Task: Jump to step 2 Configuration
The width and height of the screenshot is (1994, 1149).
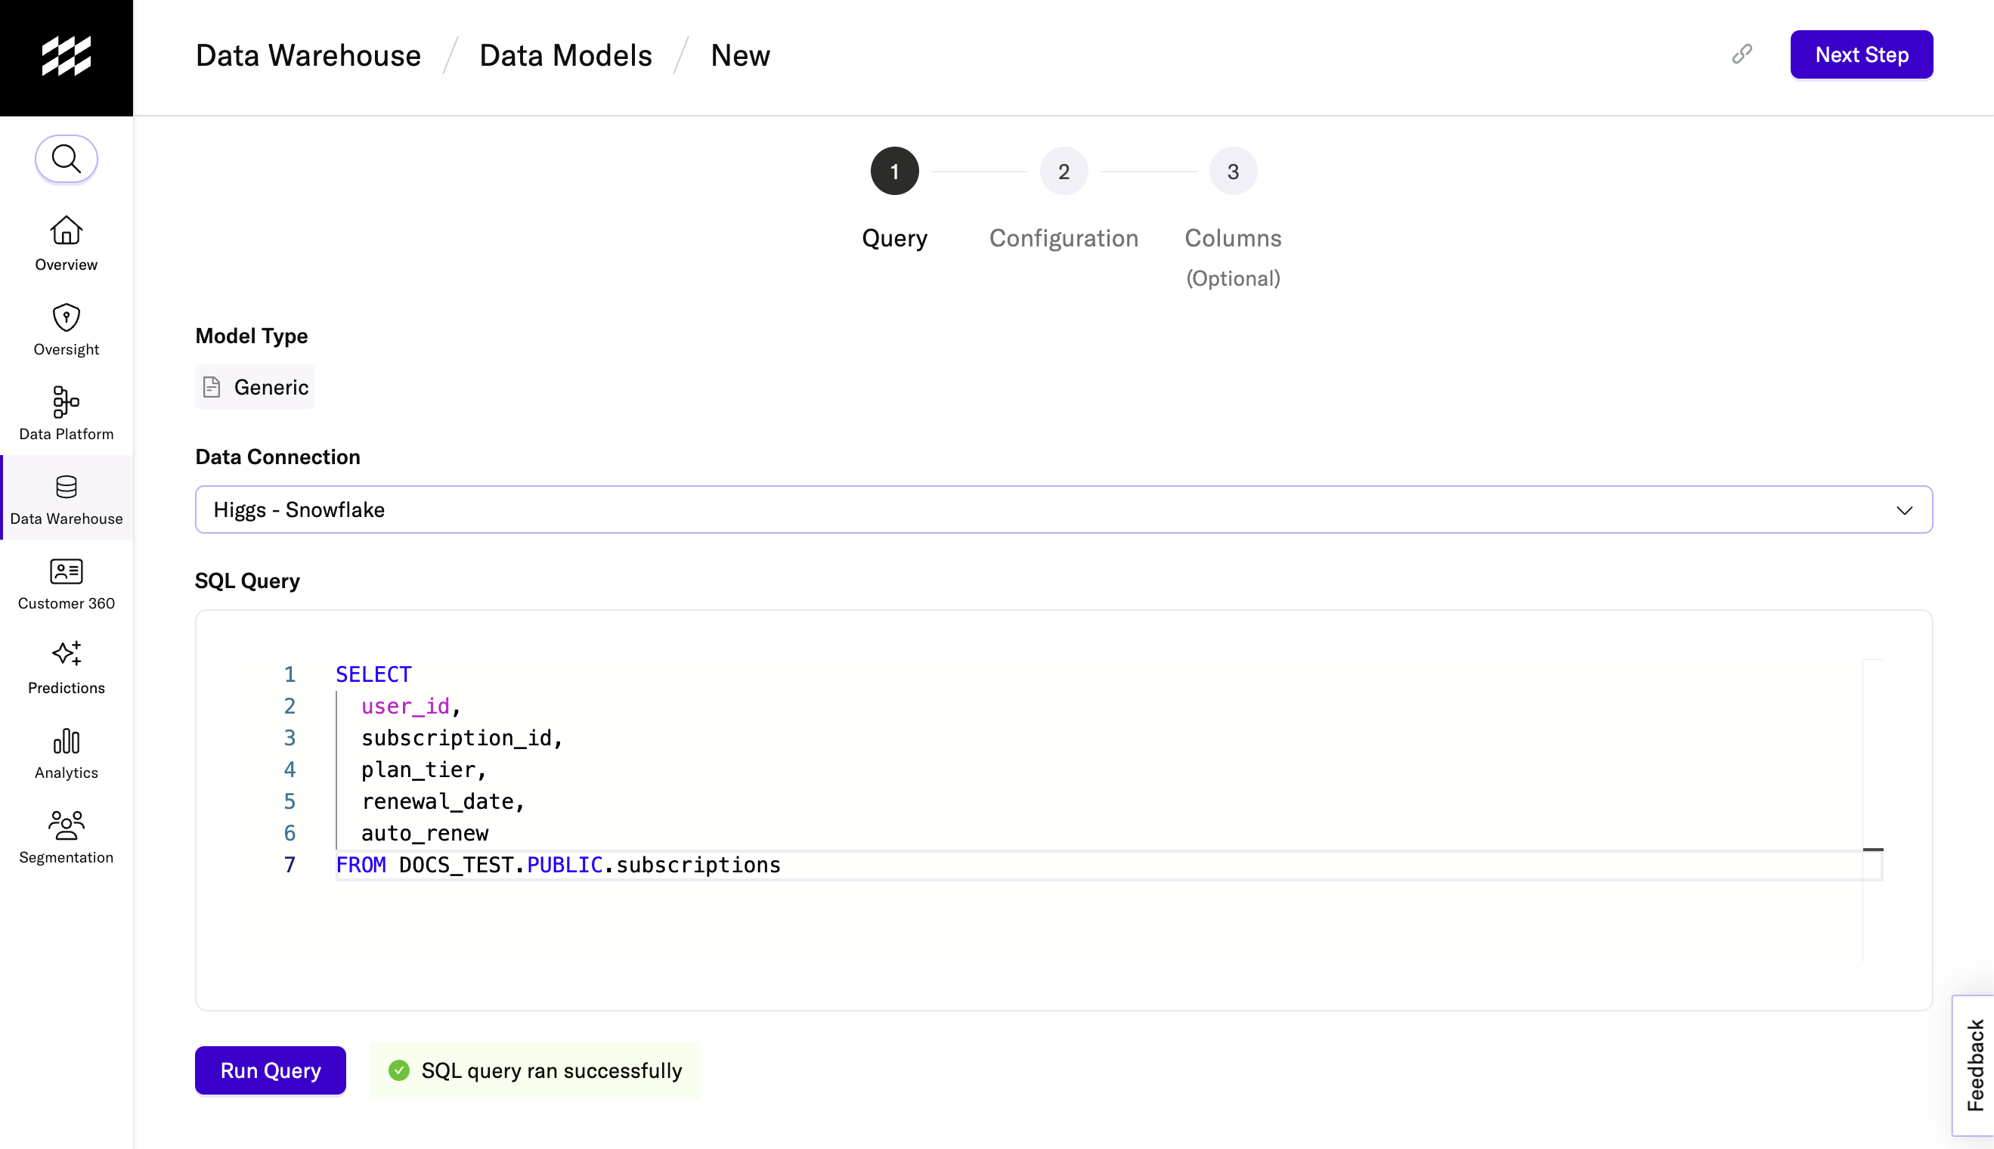Action: coord(1064,172)
